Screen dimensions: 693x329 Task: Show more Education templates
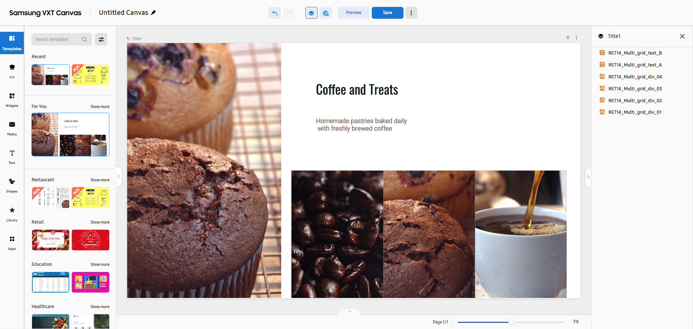tap(100, 265)
